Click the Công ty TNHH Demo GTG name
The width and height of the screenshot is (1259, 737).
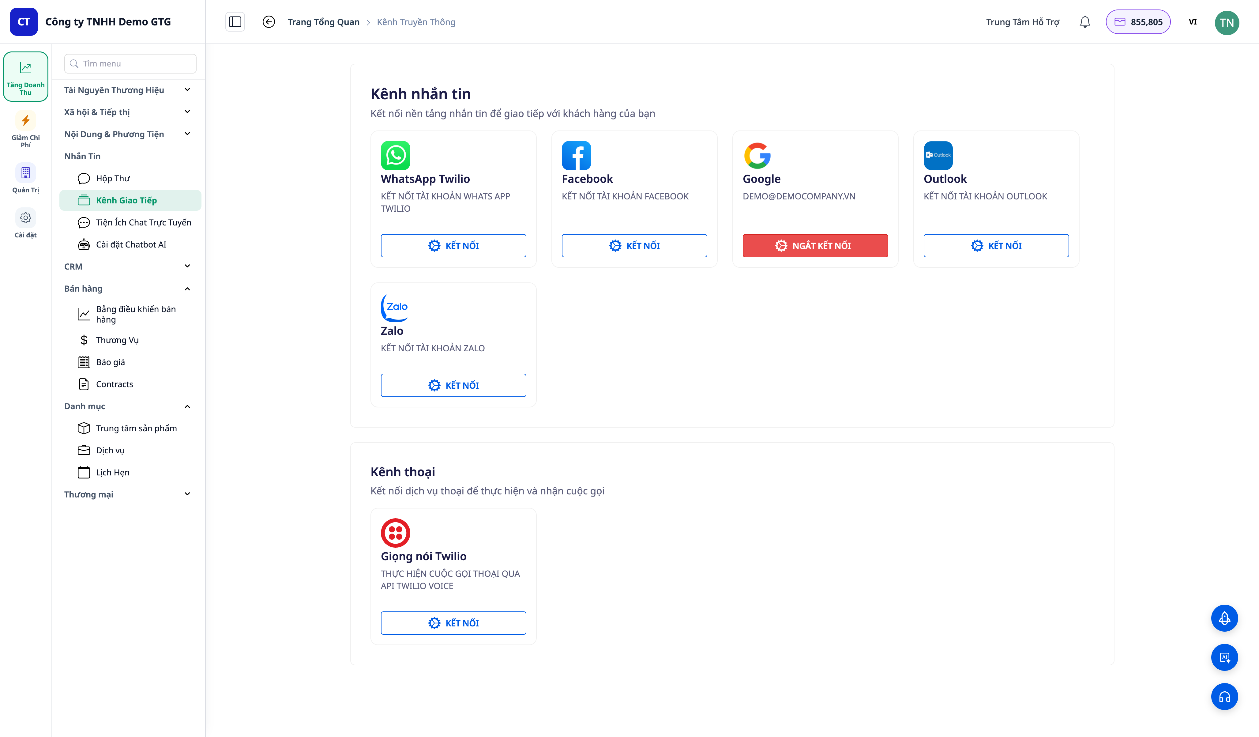(x=108, y=22)
